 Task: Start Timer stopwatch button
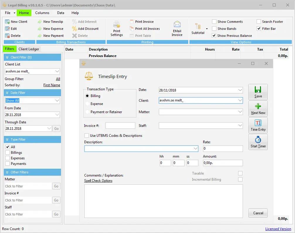258,142
